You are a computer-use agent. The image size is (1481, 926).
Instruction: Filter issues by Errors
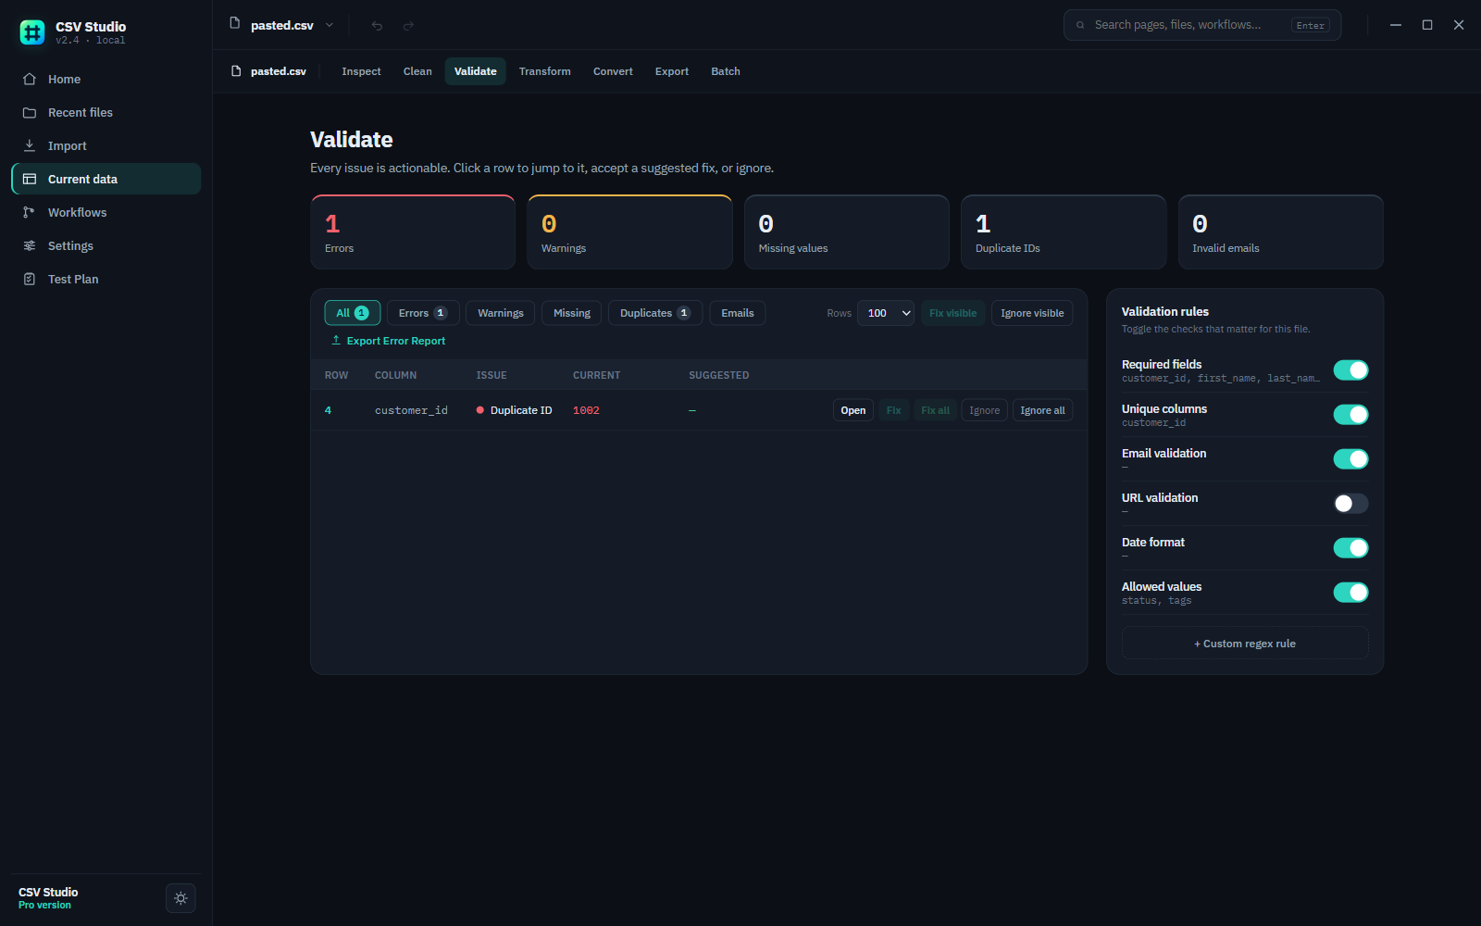tap(423, 313)
